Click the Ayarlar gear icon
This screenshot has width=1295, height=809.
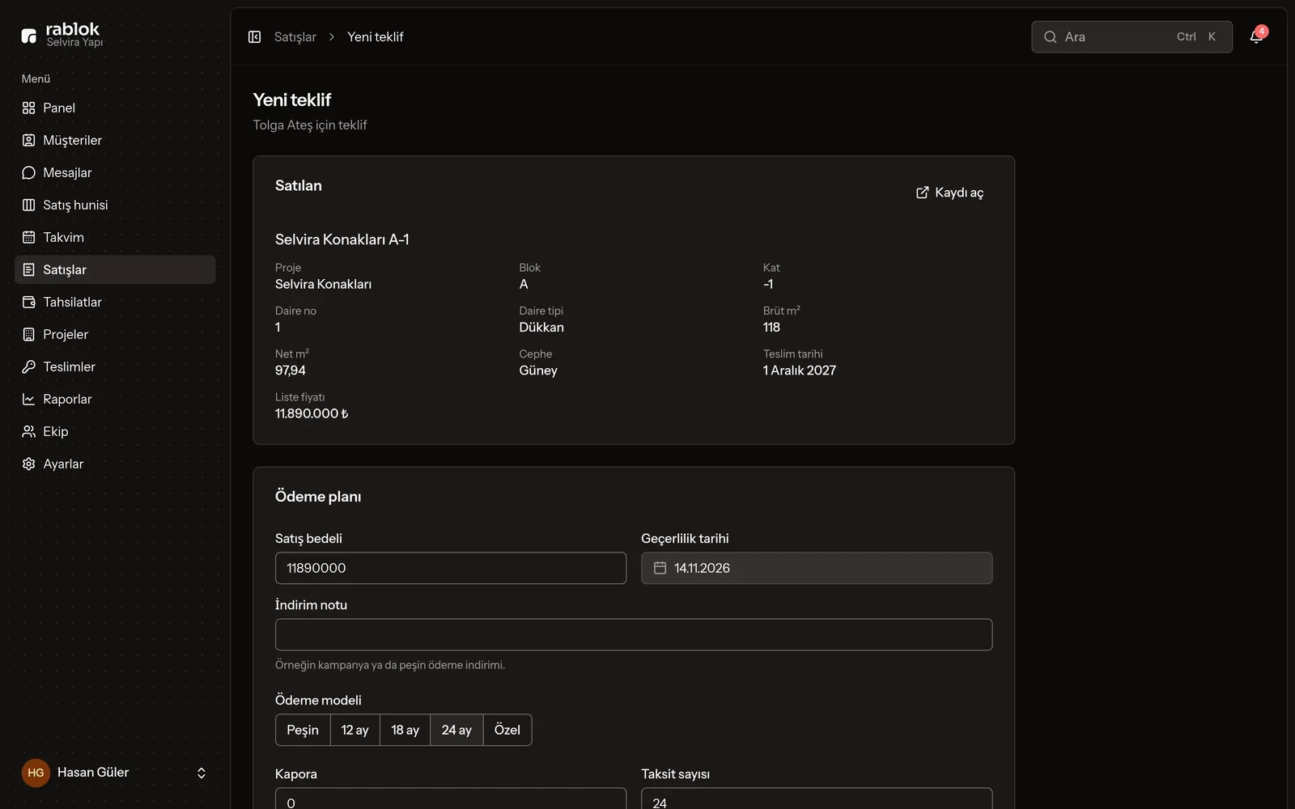point(29,464)
